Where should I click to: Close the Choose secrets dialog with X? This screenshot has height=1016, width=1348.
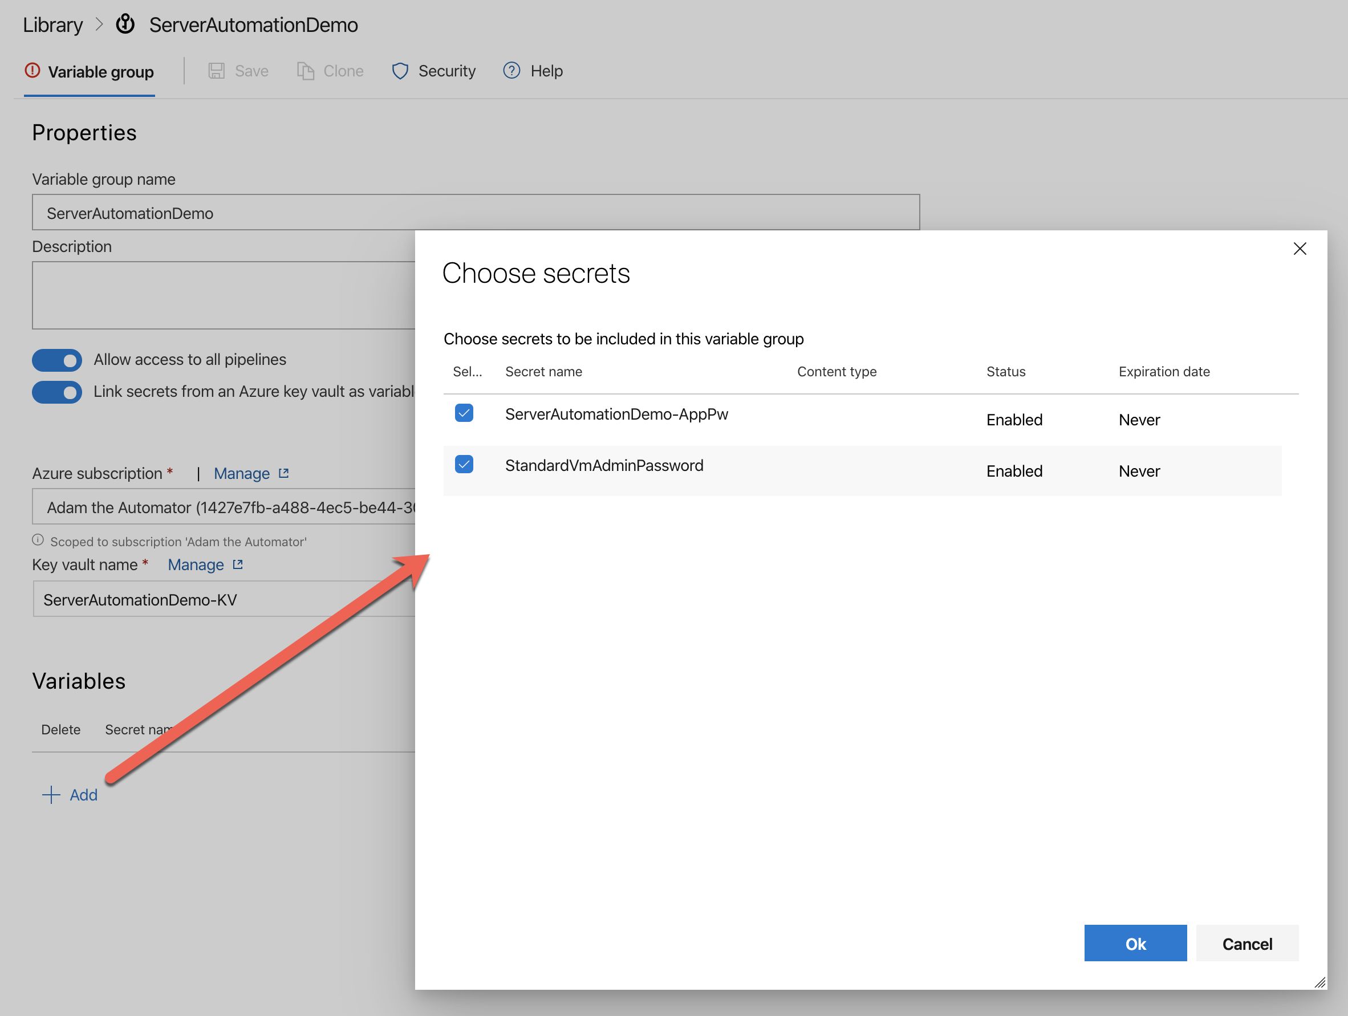pos(1300,249)
